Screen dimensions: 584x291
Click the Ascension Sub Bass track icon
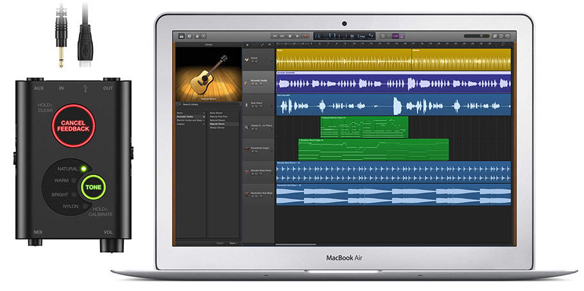pos(246,194)
